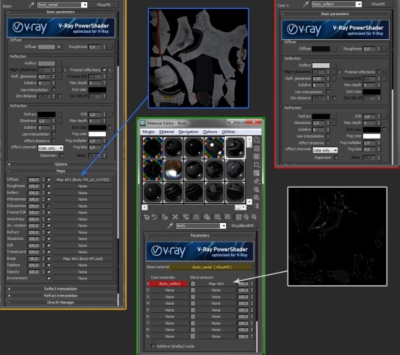Viewport: 400px width, 355px height.
Task: Click the Make Unique icon
Action: coord(196,217)
